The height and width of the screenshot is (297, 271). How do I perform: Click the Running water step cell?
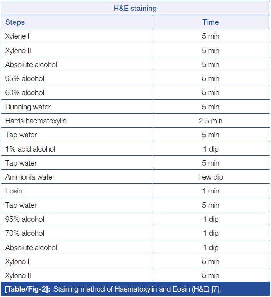pos(28,107)
